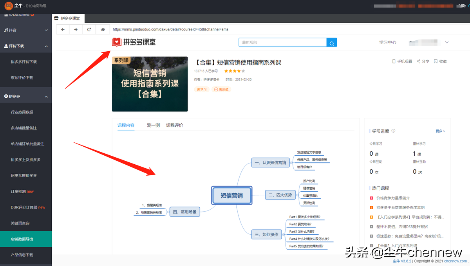Go to home page icon
The height and width of the screenshot is (266, 470).
click(103, 29)
